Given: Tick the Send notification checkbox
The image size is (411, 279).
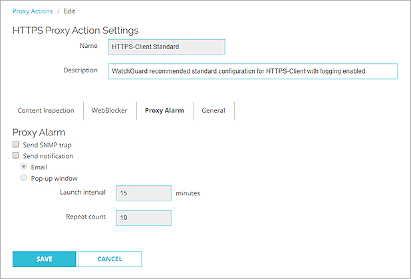Looking at the screenshot, I should pos(16,155).
